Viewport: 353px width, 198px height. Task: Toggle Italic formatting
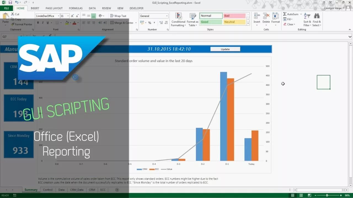42,23
